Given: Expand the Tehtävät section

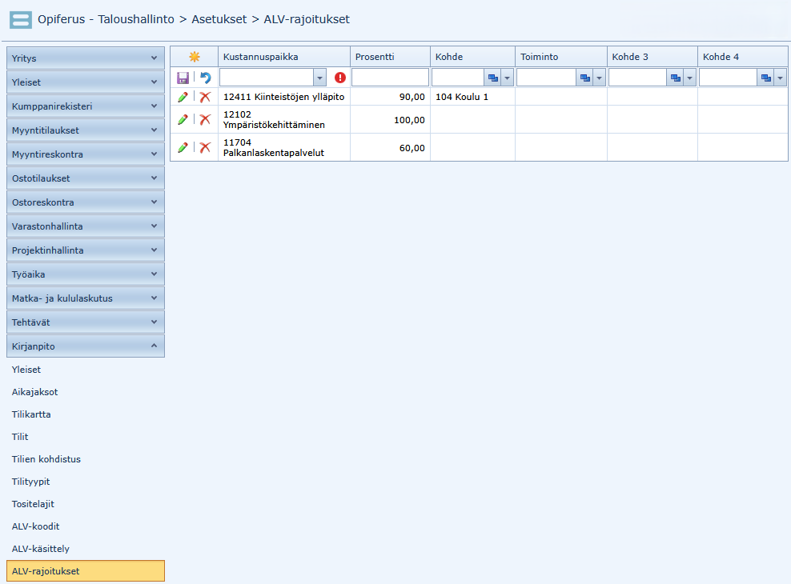Looking at the screenshot, I should [85, 322].
